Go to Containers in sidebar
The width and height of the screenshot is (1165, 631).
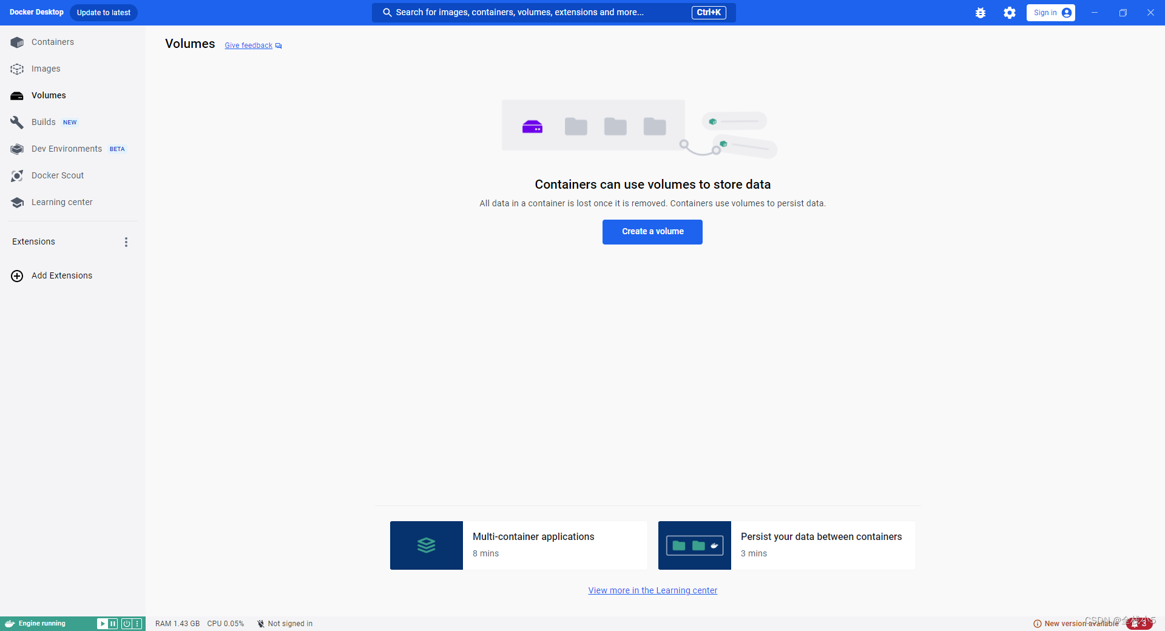(x=53, y=42)
